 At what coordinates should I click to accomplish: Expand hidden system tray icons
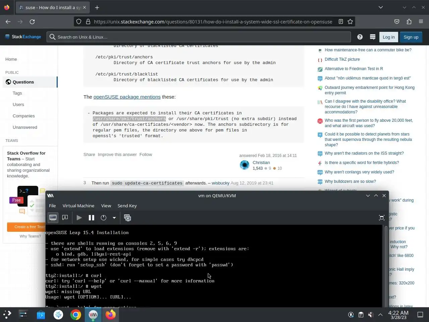[380, 315]
